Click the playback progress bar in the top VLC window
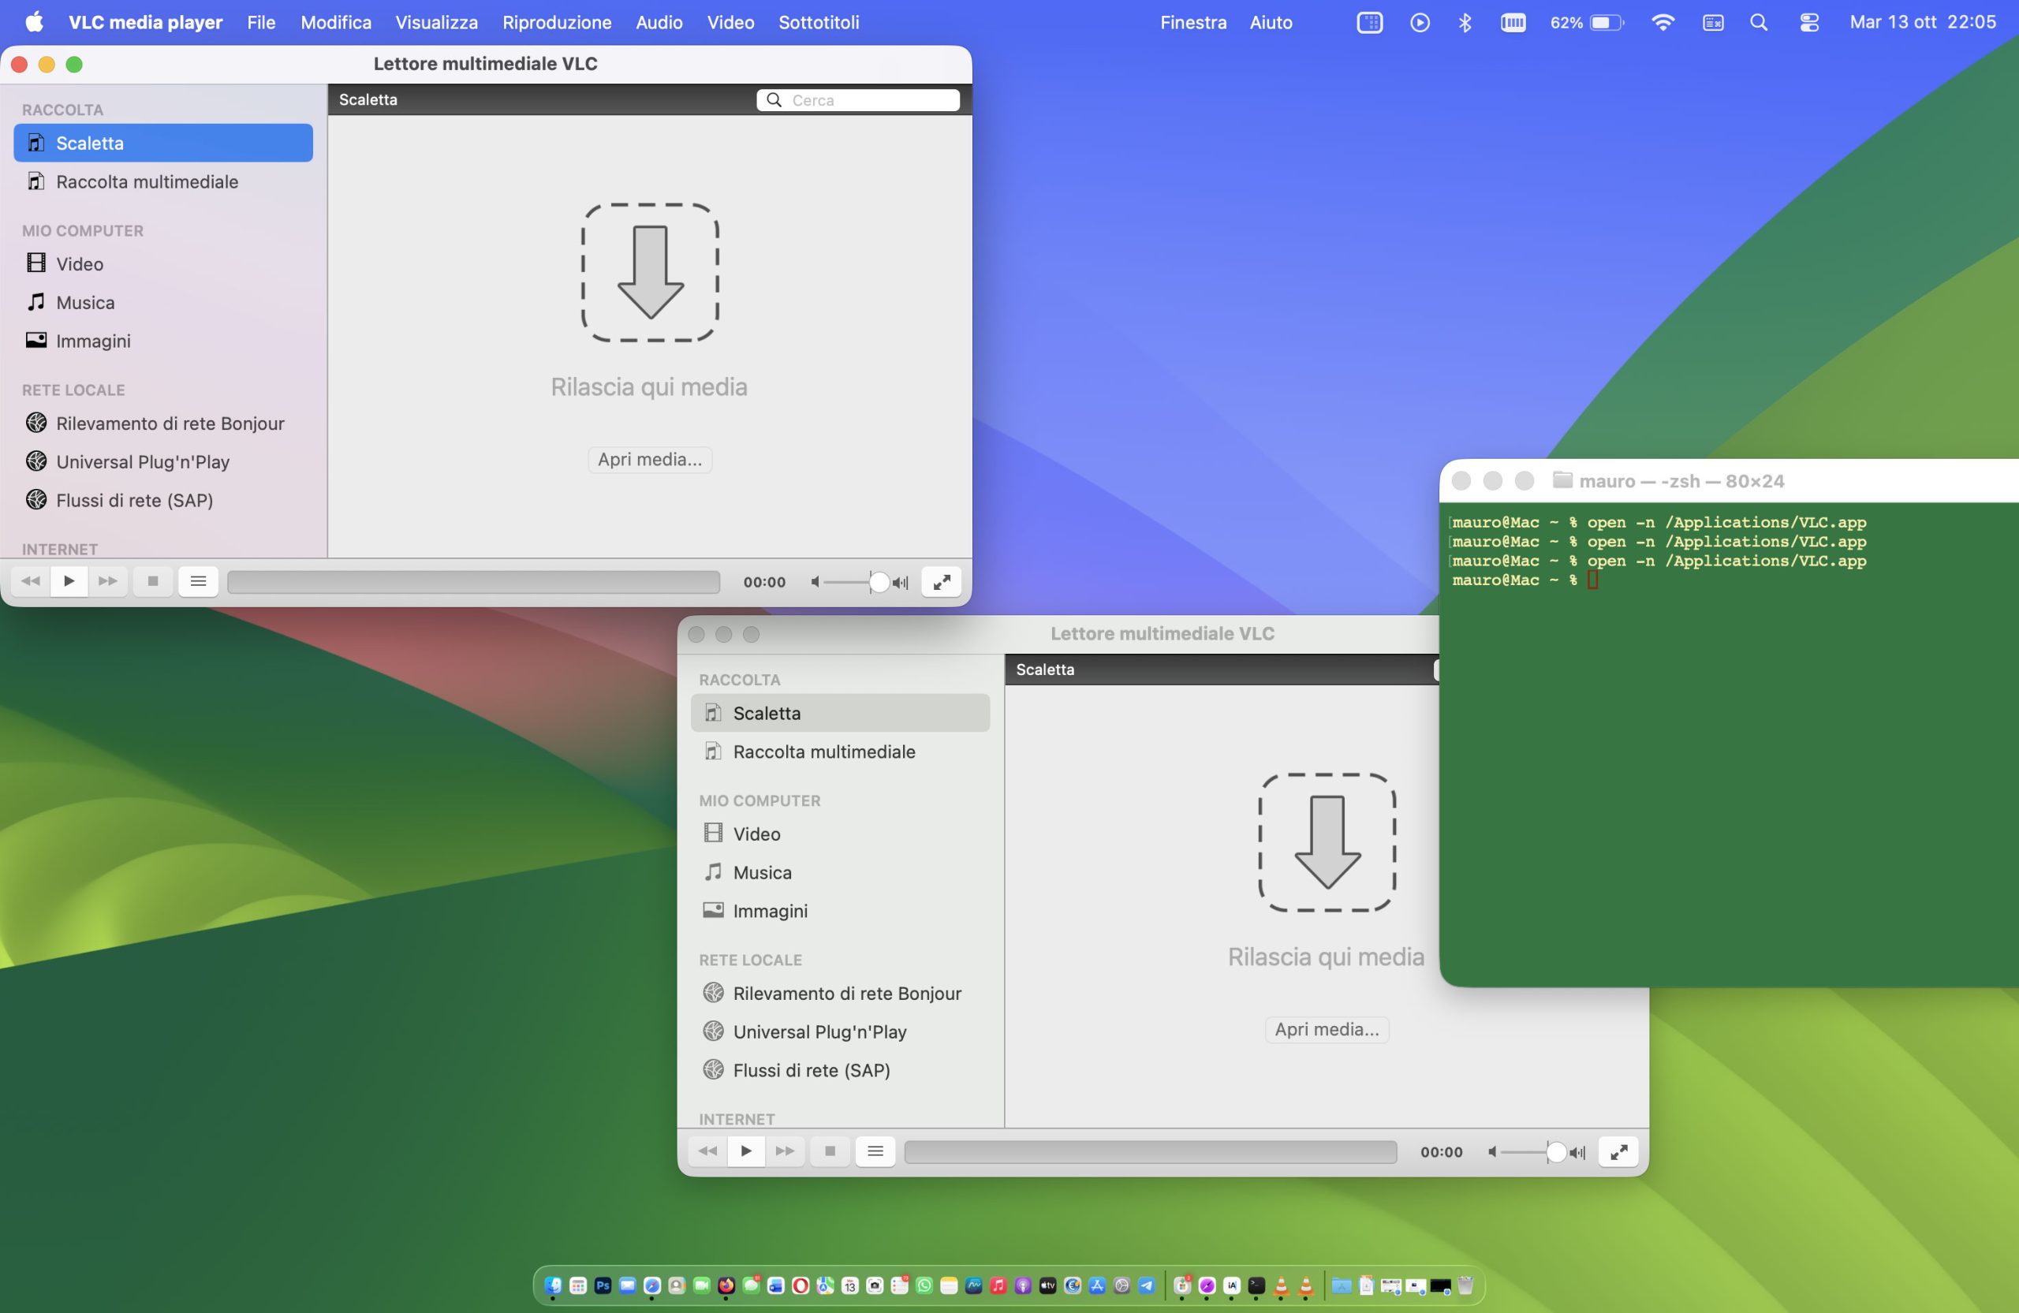2019x1313 pixels. (x=473, y=582)
